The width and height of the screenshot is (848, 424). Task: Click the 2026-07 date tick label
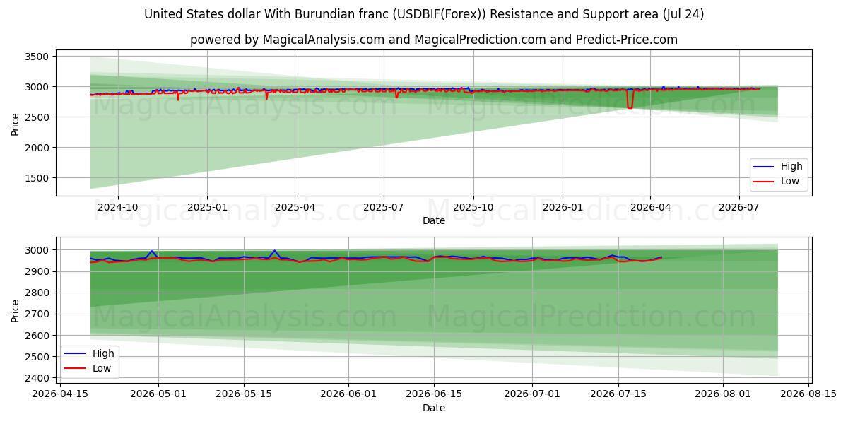click(x=739, y=208)
